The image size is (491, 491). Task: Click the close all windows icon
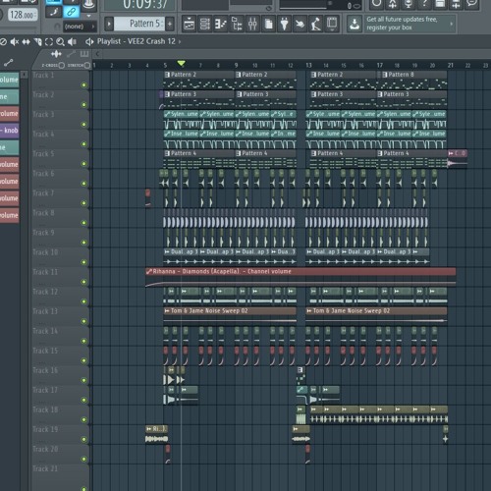[x=332, y=24]
